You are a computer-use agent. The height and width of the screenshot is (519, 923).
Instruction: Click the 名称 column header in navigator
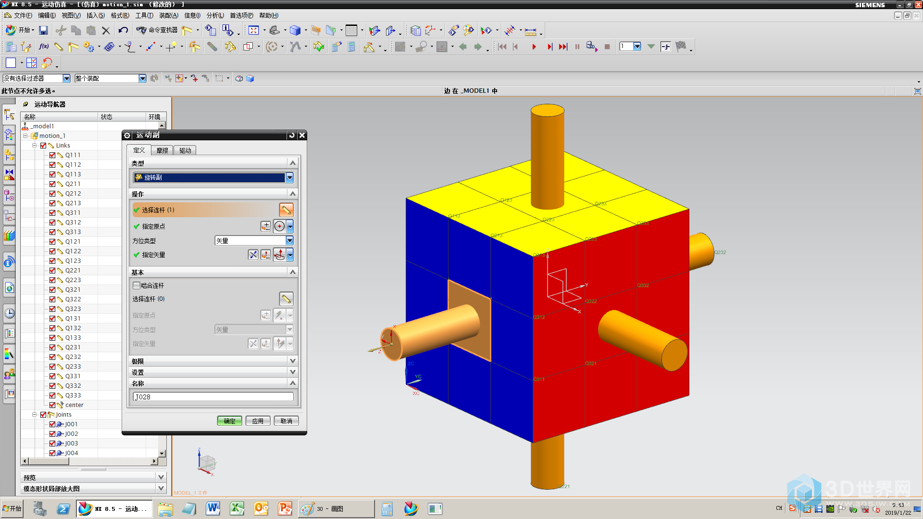pyautogui.click(x=60, y=117)
